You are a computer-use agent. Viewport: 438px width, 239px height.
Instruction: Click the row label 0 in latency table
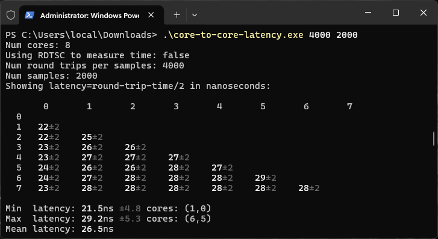click(19, 116)
